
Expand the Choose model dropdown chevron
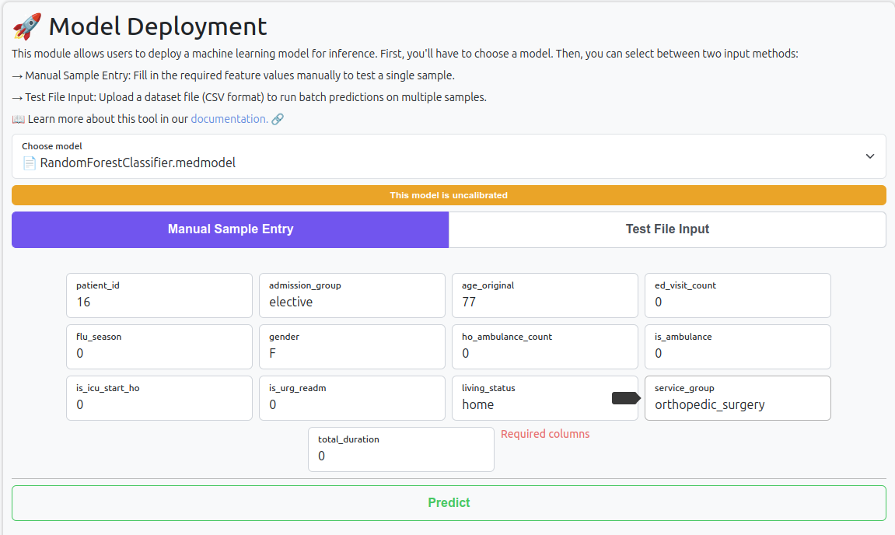(x=869, y=156)
